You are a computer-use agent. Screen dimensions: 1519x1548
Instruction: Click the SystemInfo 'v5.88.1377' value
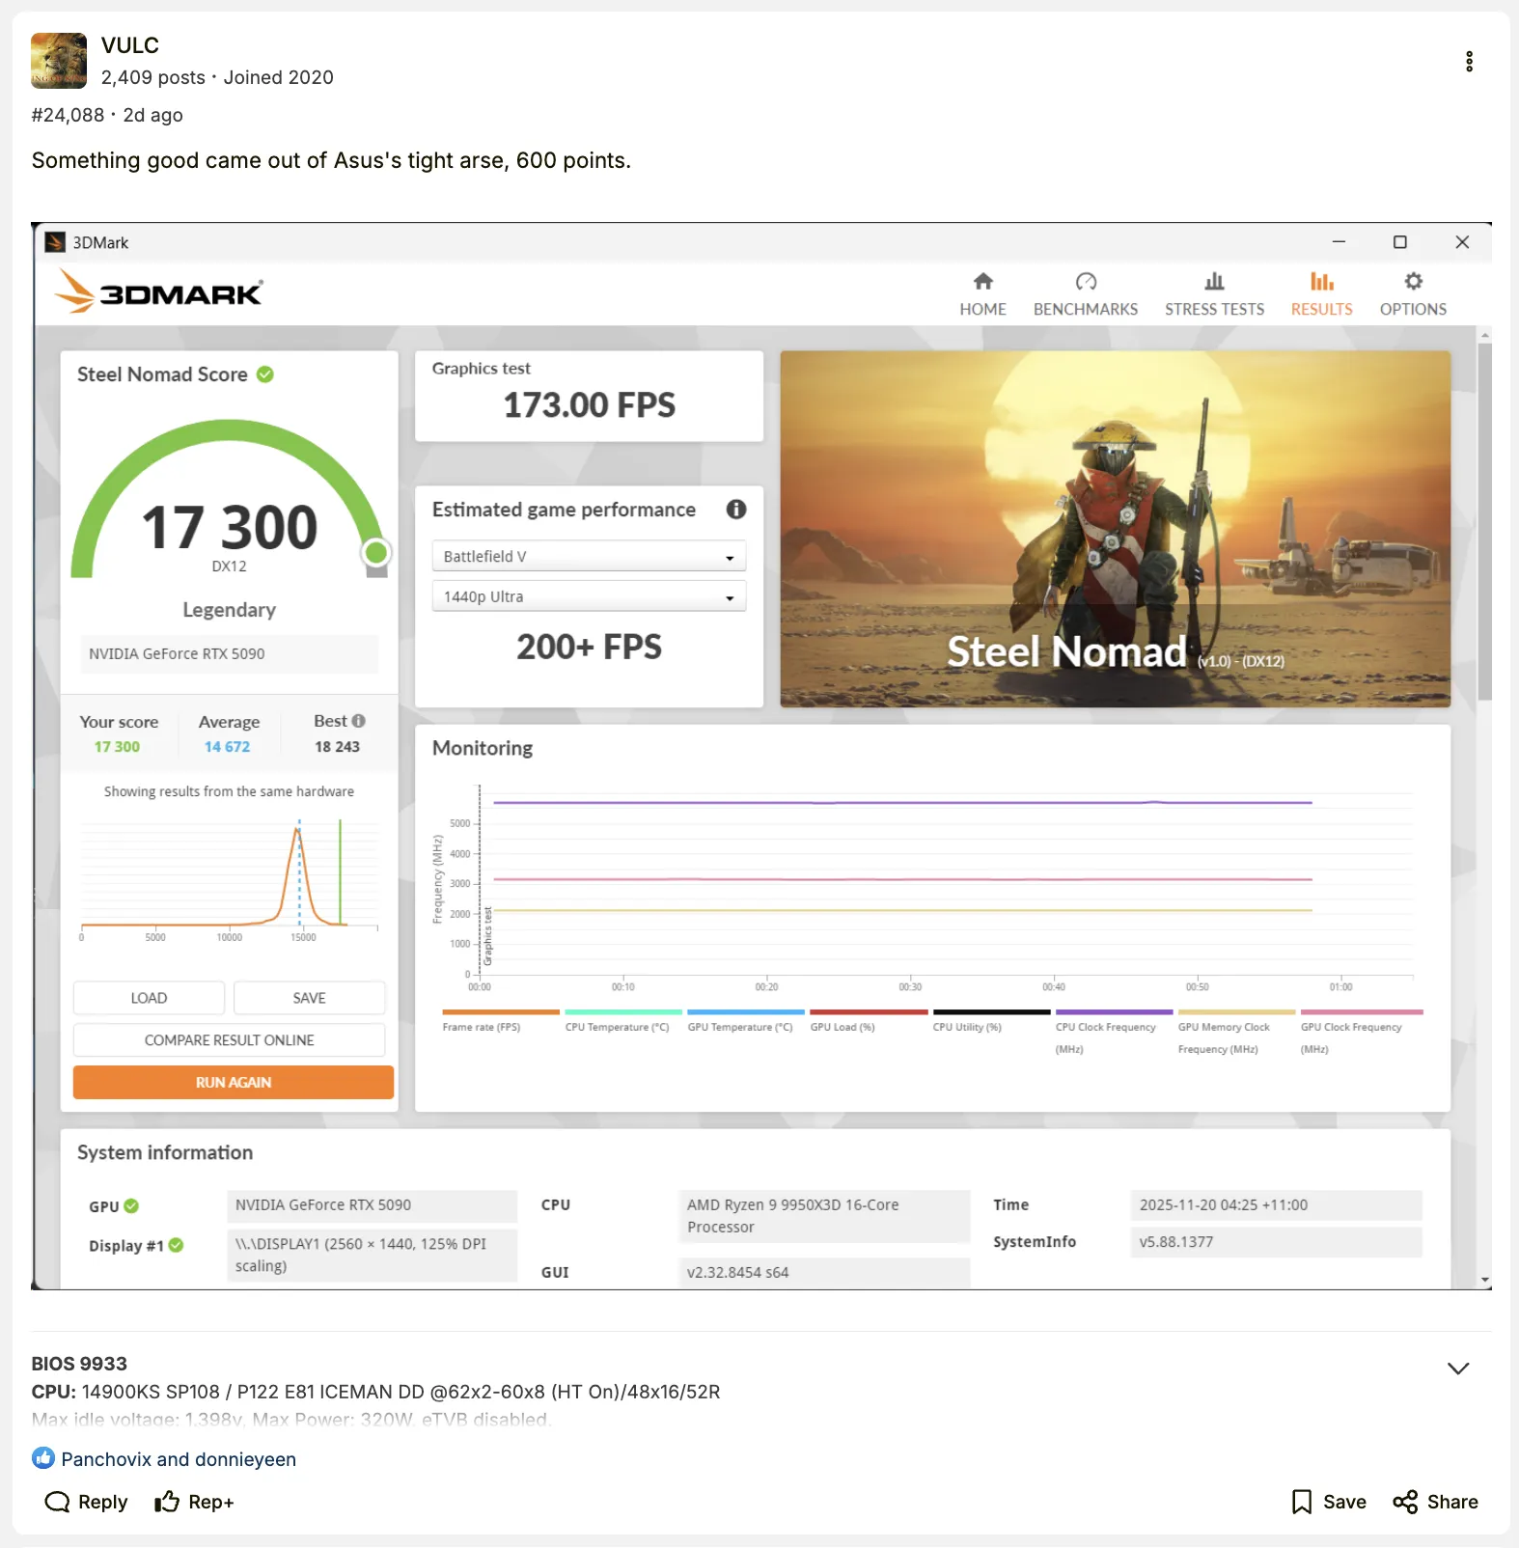point(1276,1242)
